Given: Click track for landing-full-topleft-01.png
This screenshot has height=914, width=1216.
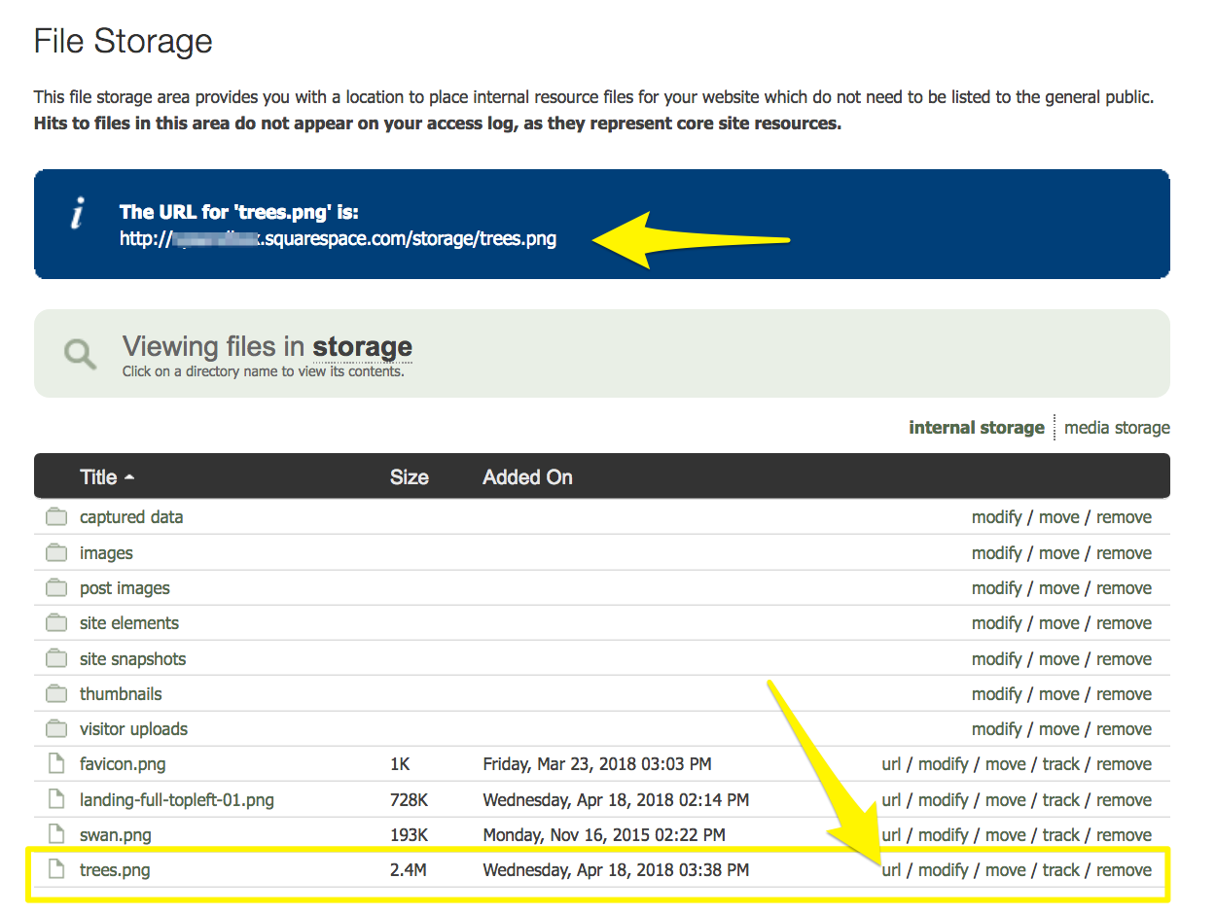Looking at the screenshot, I should coord(1060,800).
